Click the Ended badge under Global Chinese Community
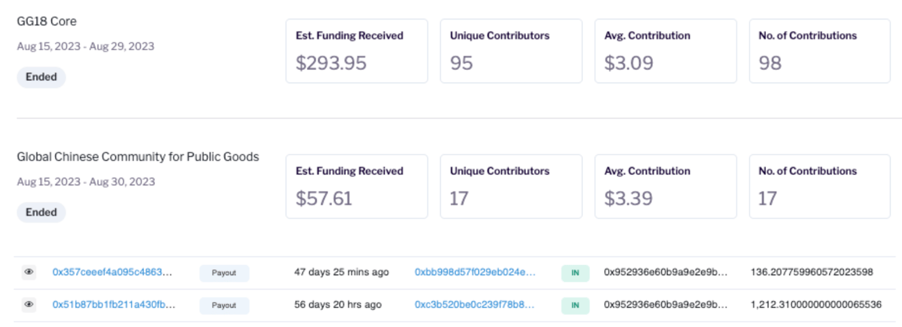 (x=41, y=212)
